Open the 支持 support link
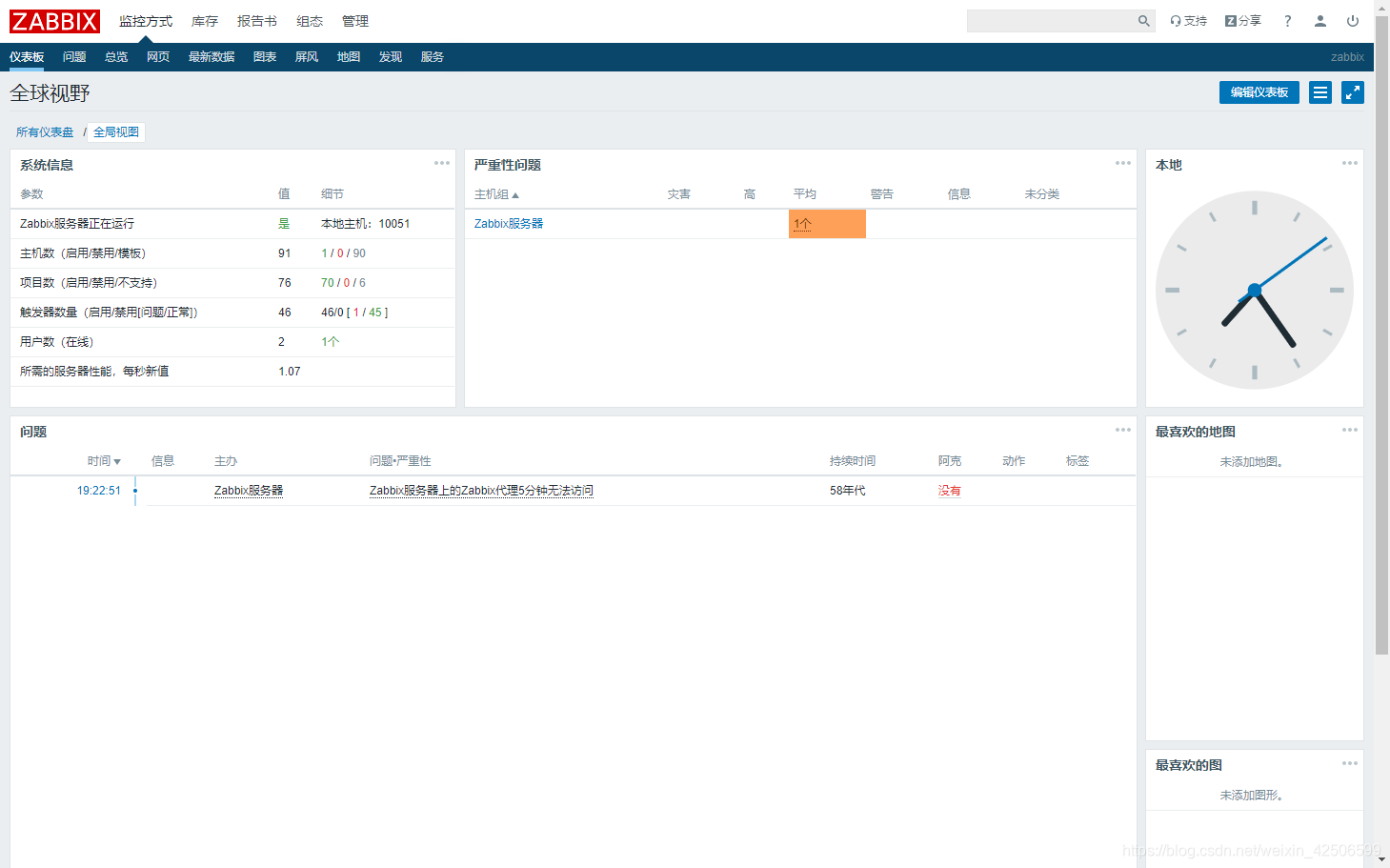 pos(1188,21)
